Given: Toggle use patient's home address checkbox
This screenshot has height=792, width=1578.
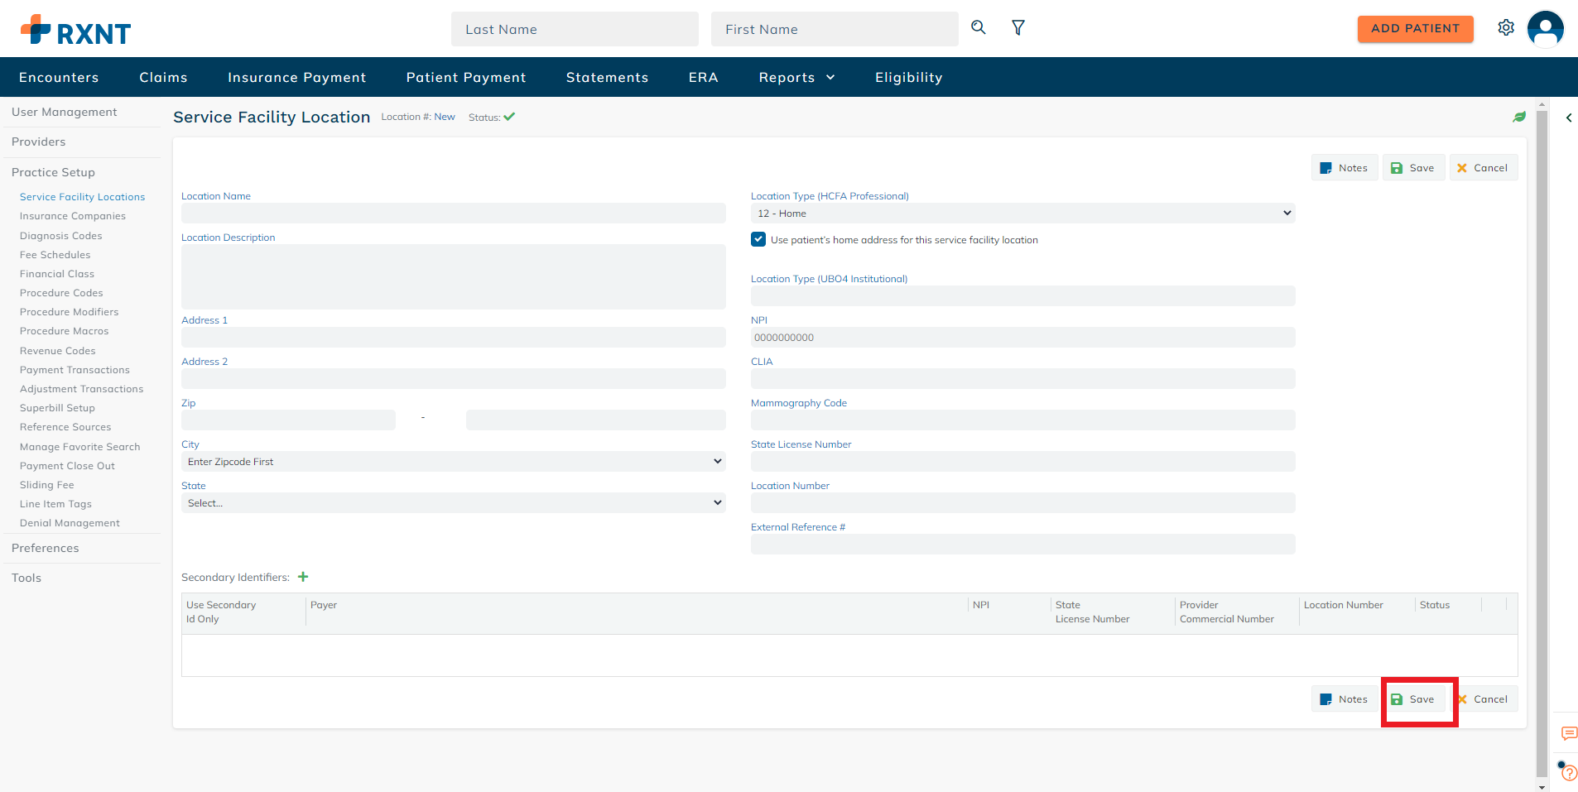Looking at the screenshot, I should click(x=758, y=239).
